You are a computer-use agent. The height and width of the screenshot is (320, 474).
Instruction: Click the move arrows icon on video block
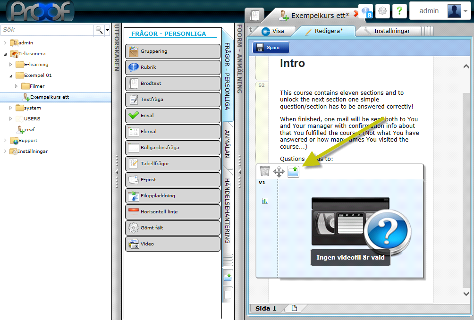pos(279,172)
